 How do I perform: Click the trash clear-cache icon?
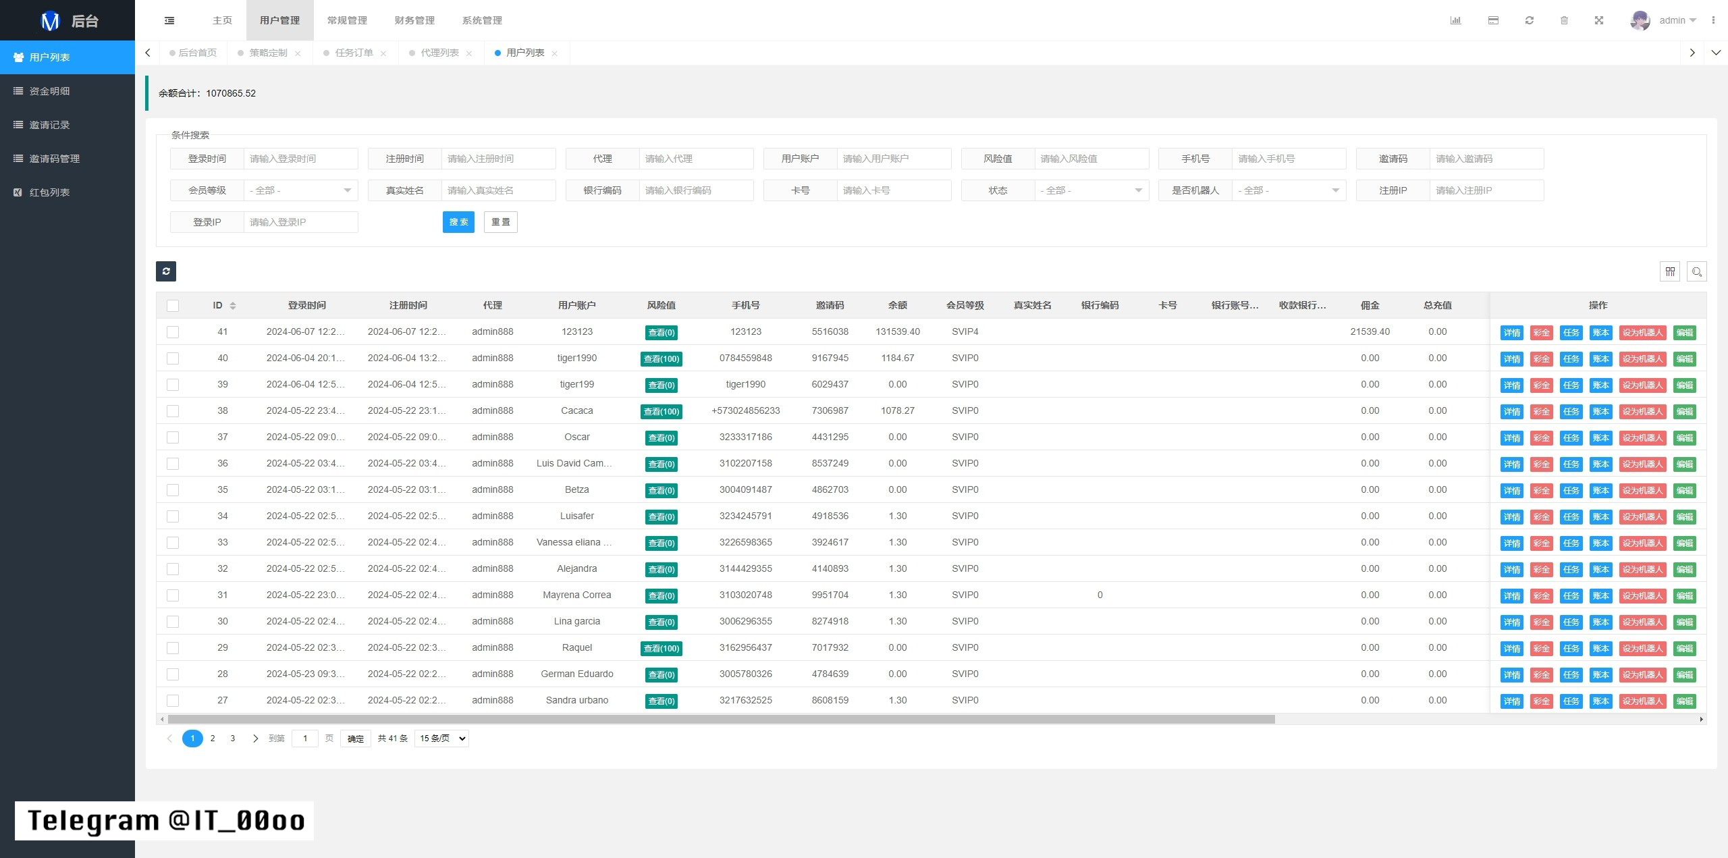(x=1564, y=20)
